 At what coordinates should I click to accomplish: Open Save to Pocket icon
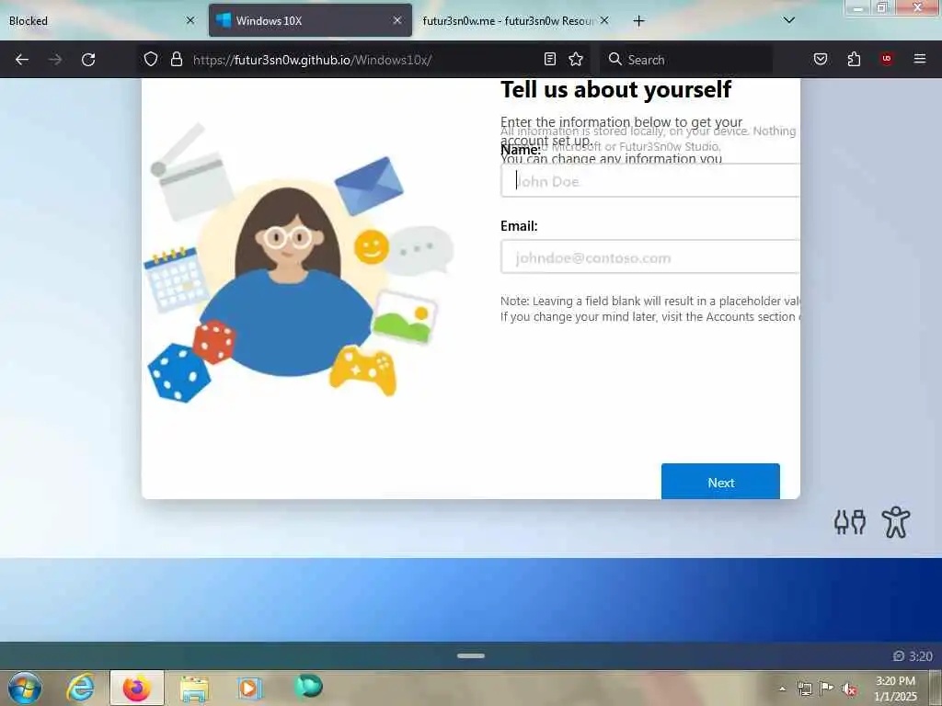click(x=821, y=59)
